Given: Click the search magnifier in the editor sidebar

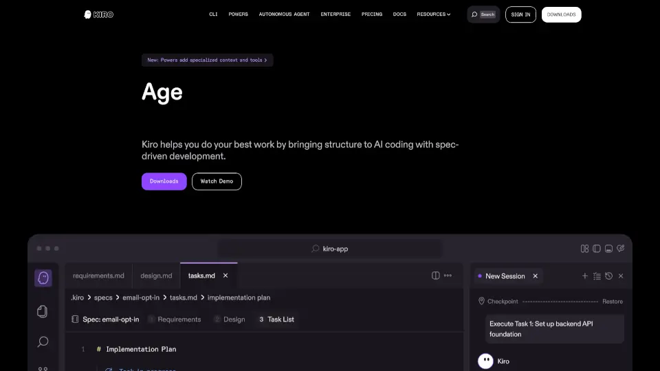Looking at the screenshot, I should pyautogui.click(x=43, y=341).
